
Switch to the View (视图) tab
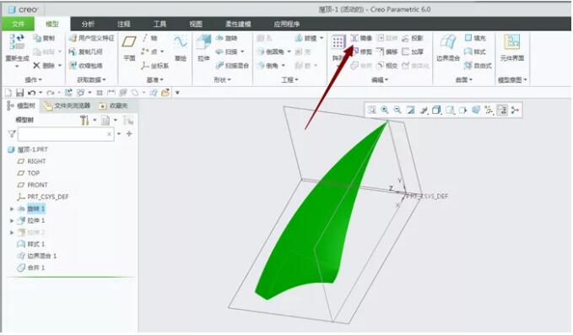coord(196,24)
